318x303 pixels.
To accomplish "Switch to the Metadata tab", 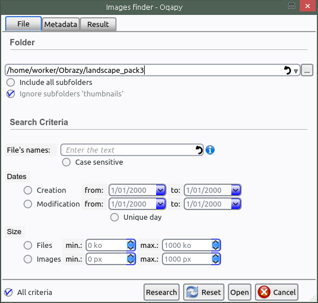I will point(61,24).
